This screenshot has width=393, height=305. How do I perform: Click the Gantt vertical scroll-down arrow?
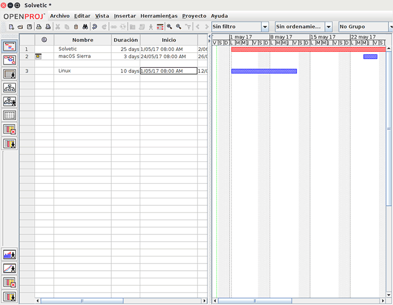pos(389,295)
